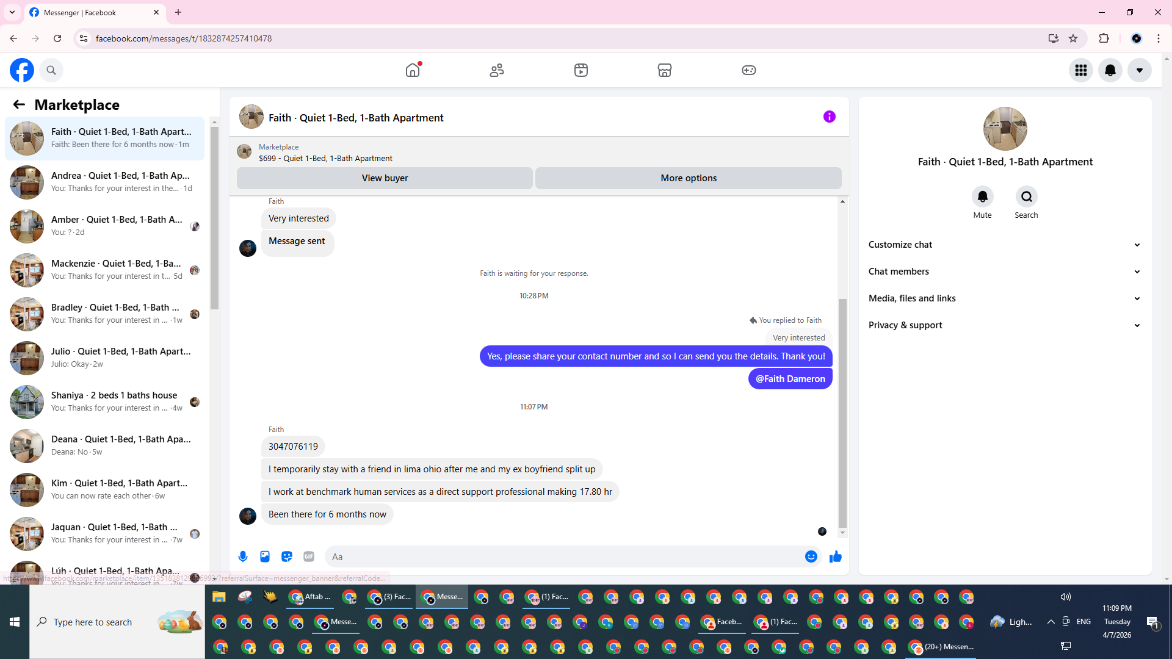The width and height of the screenshot is (1172, 659).
Task: Open Chrome menu three dots
Action: point(1159,38)
